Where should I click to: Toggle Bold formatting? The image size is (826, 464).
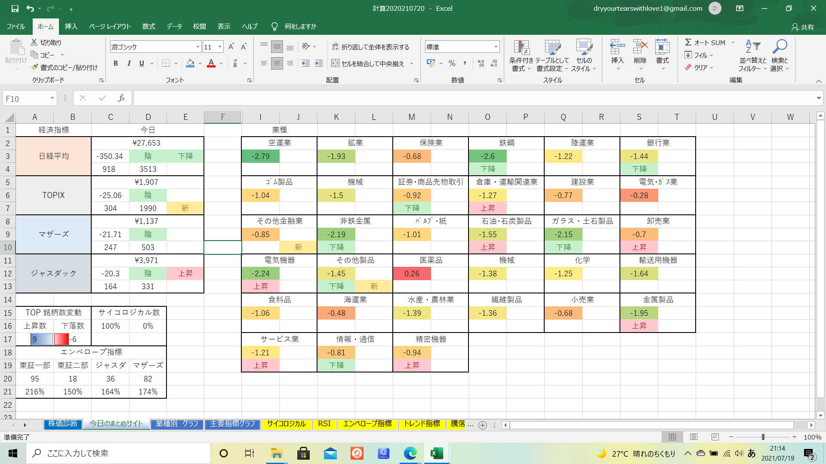click(115, 64)
